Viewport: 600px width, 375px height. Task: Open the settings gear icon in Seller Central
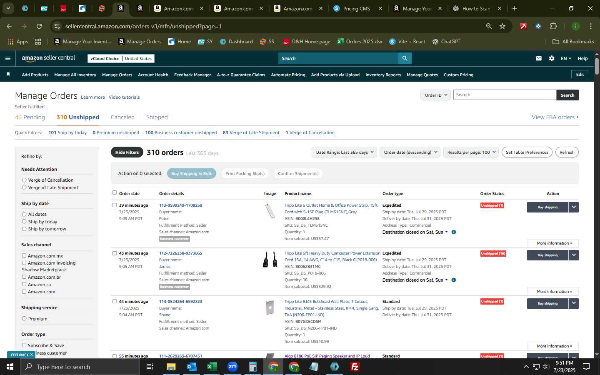pyautogui.click(x=552, y=58)
